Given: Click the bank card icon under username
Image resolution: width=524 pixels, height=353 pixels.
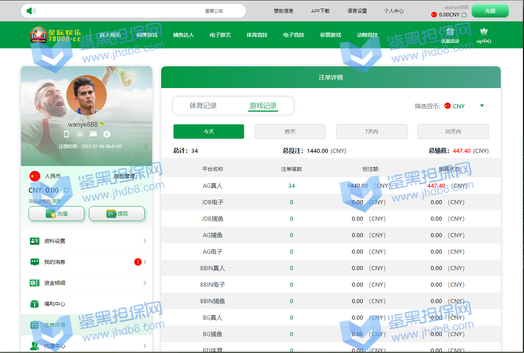Looking at the screenshot, I should [93, 134].
